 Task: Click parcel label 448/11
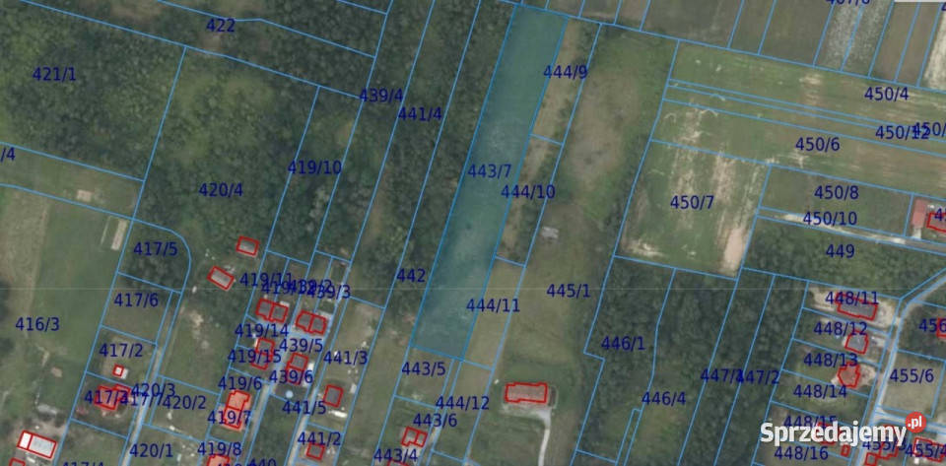pos(851,298)
